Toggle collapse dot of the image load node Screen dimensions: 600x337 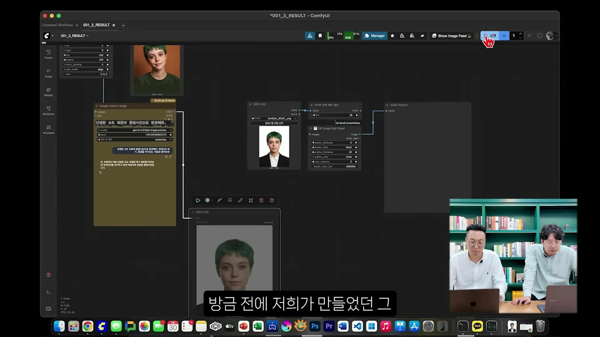(x=250, y=104)
